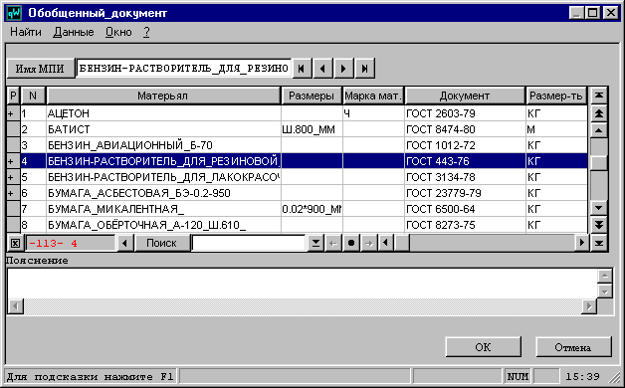Select the БУМАГА_МИКАЛЕНТНАЯ_ cell
The height and width of the screenshot is (388, 625).
pos(163,209)
